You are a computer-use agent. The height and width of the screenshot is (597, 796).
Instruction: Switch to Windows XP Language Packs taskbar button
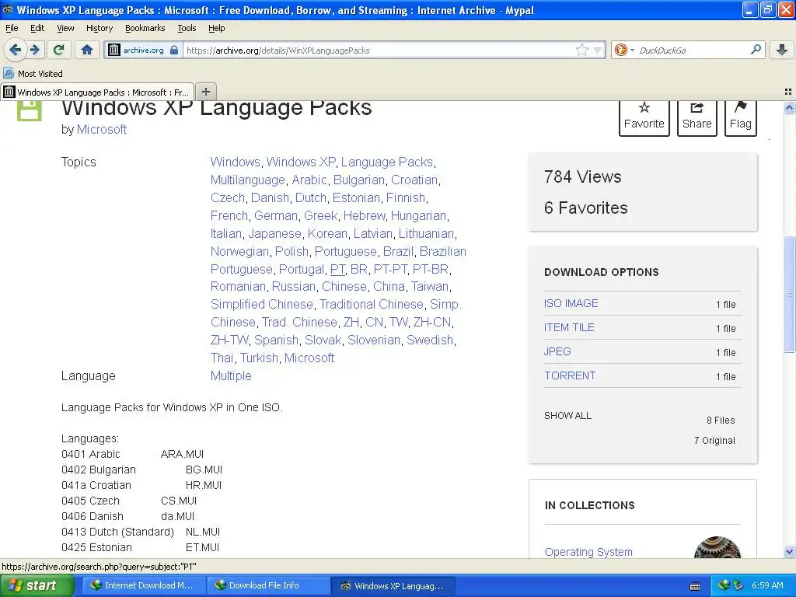(393, 585)
